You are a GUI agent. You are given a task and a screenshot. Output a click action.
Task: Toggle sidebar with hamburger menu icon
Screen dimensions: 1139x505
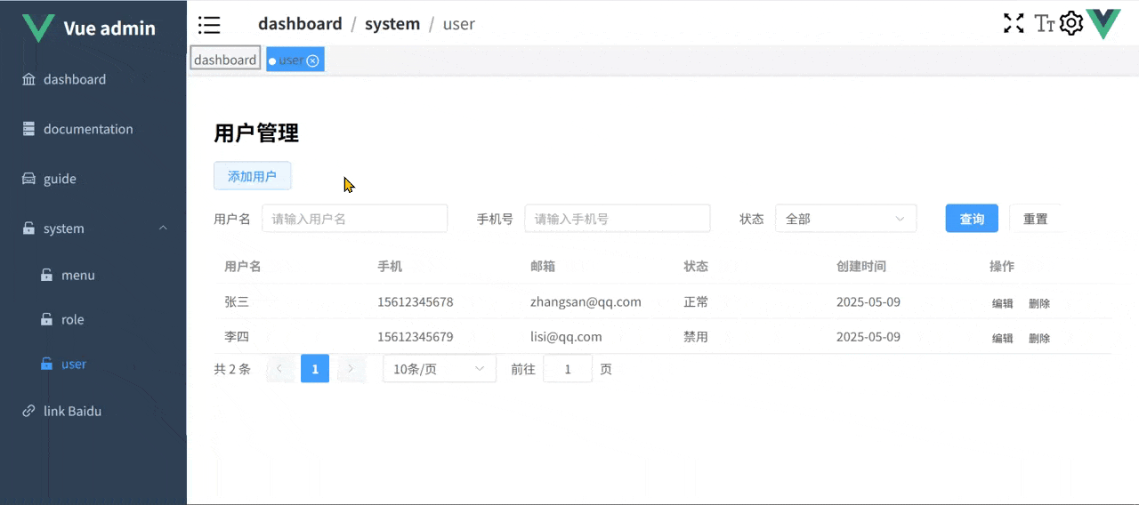209,25
